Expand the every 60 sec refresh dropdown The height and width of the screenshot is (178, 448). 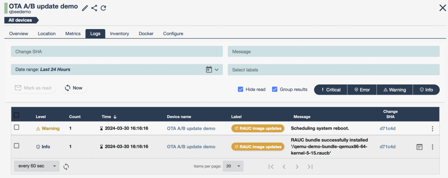pos(36,166)
